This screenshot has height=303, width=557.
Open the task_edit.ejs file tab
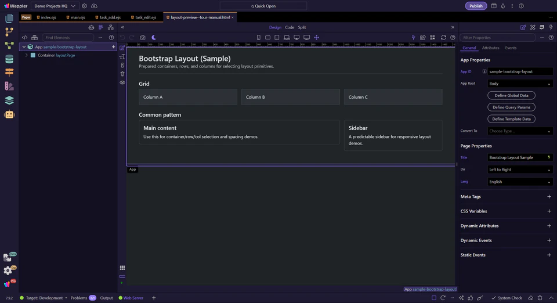pos(143,17)
